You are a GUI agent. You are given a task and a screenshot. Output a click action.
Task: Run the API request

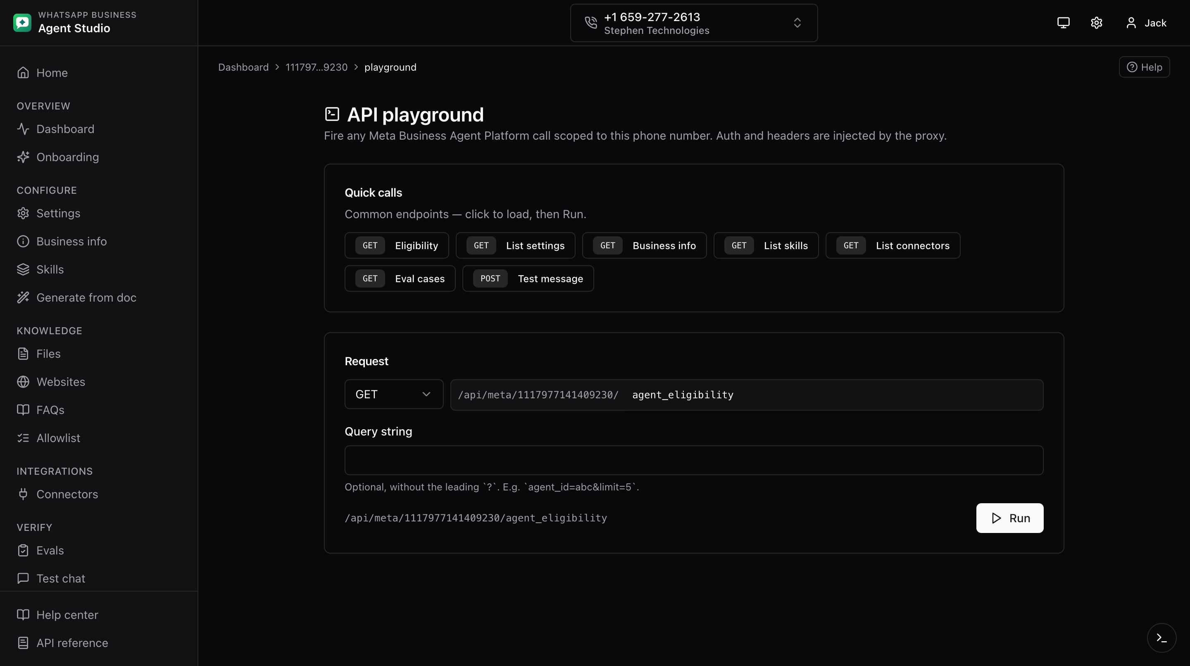[1009, 518]
